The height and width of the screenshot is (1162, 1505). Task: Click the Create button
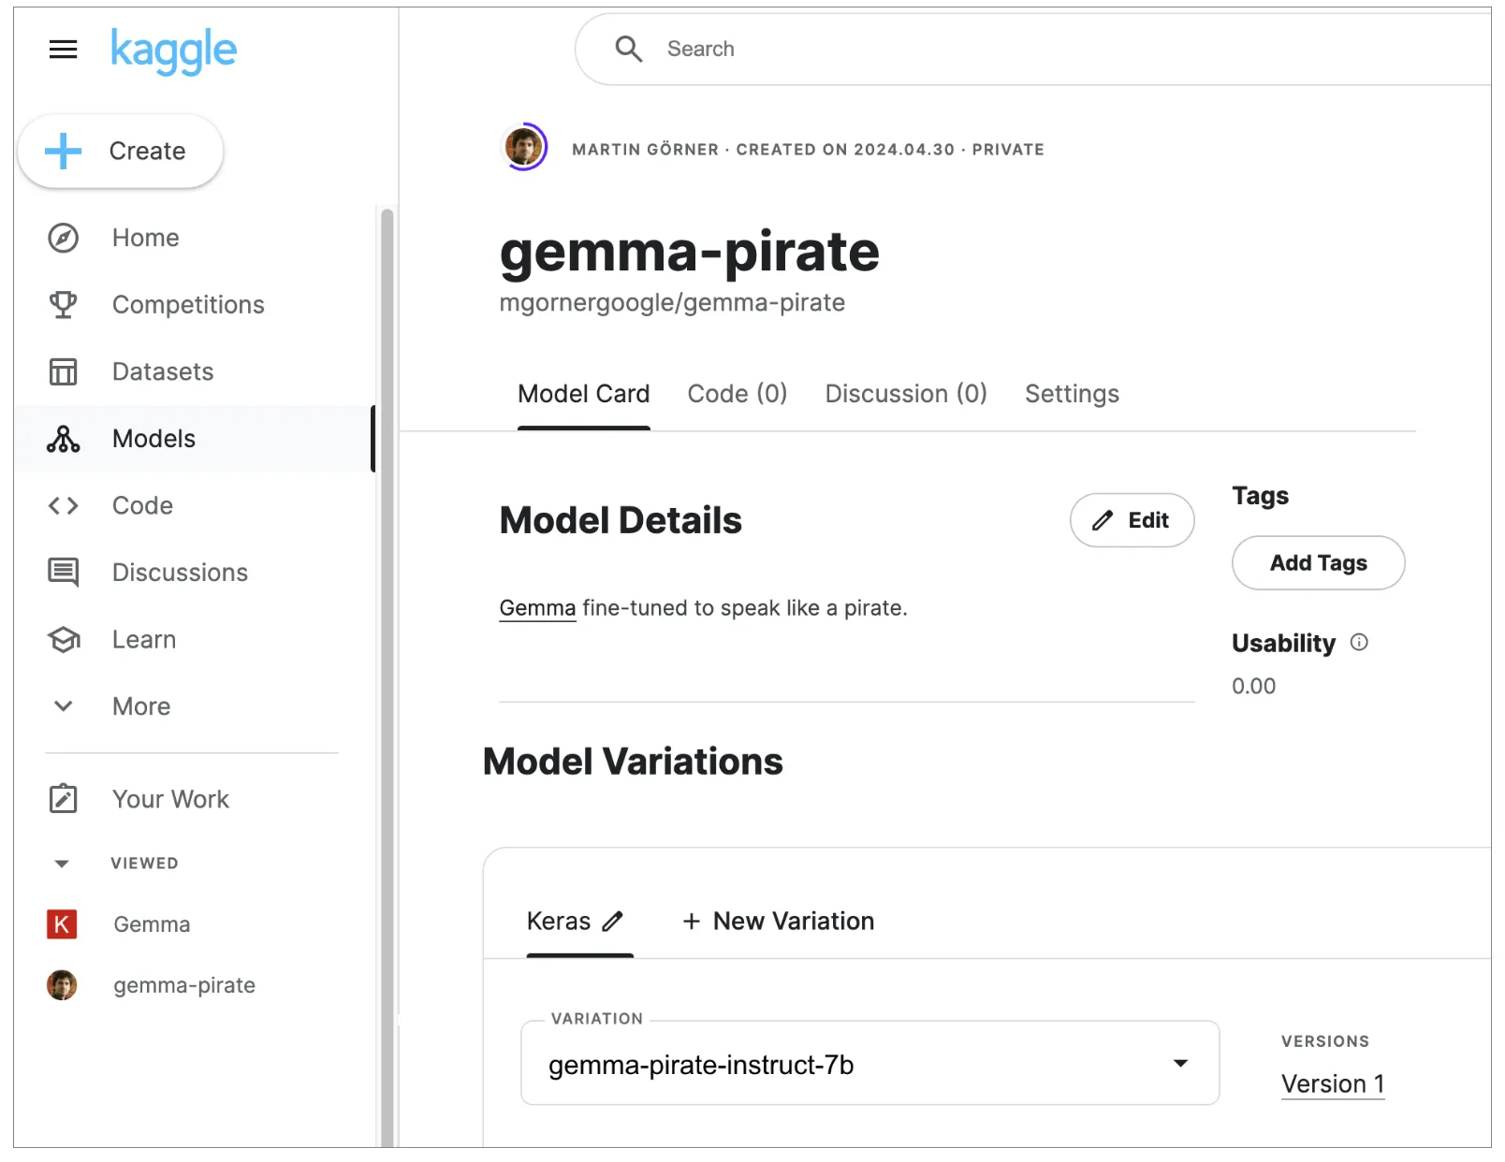(x=121, y=152)
